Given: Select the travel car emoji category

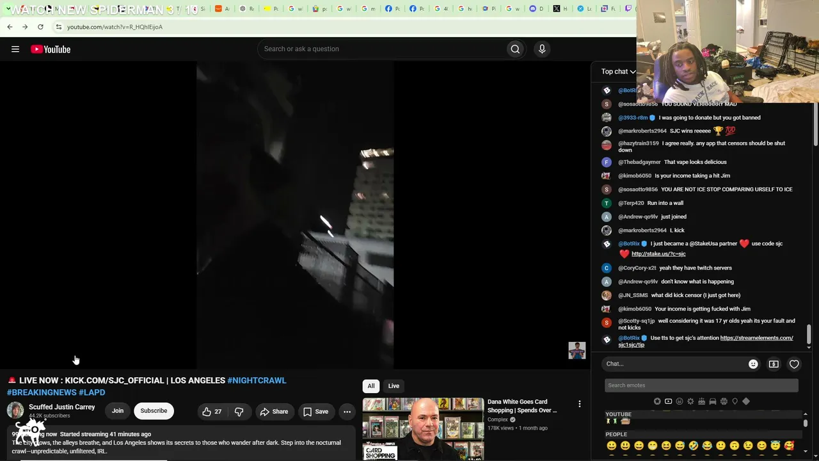Looking at the screenshot, I should 713,401.
